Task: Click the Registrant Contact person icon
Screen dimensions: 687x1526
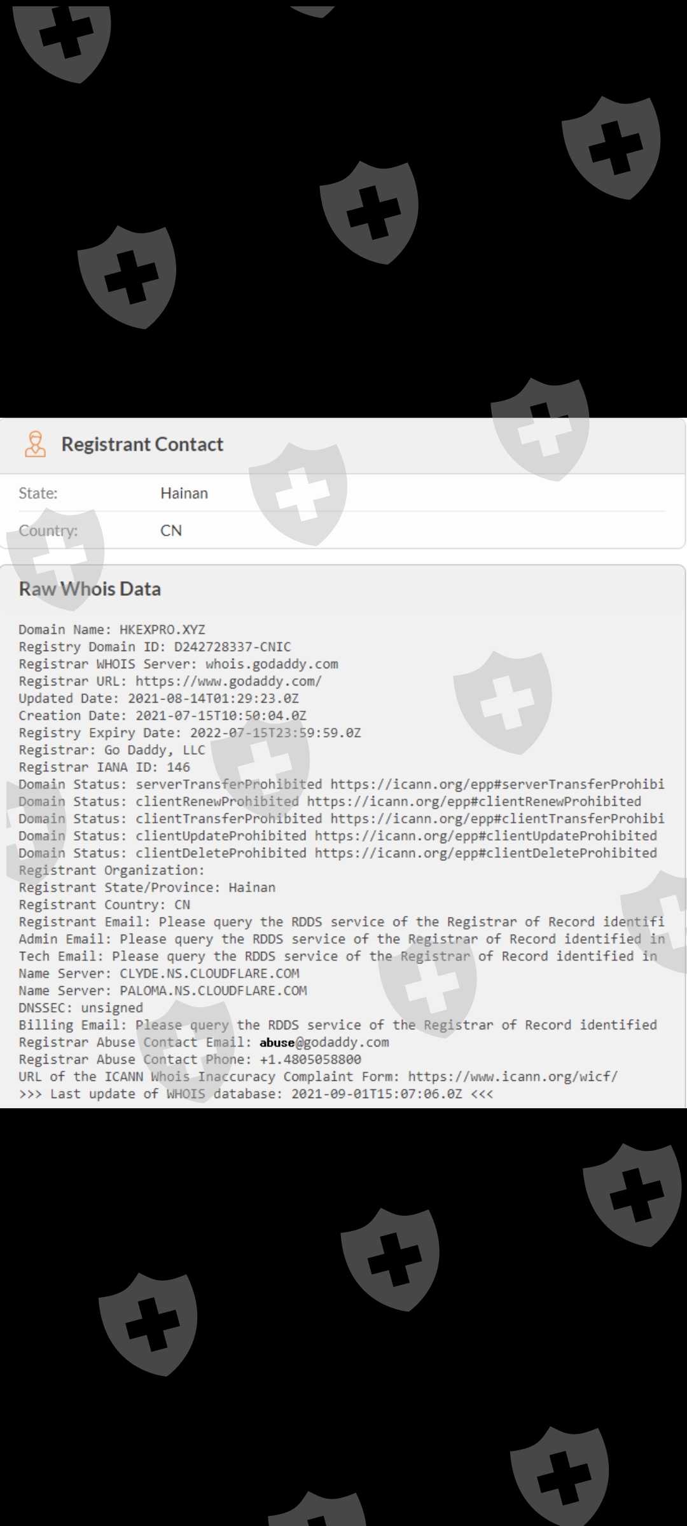Action: (x=35, y=444)
